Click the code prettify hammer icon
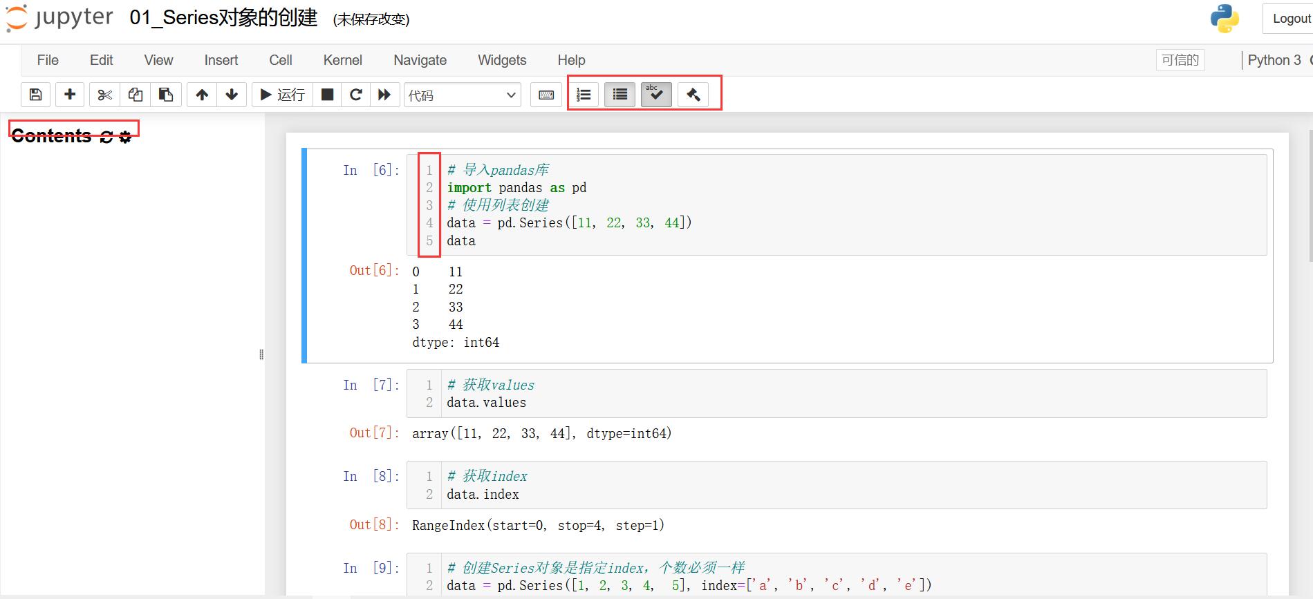 click(x=693, y=95)
